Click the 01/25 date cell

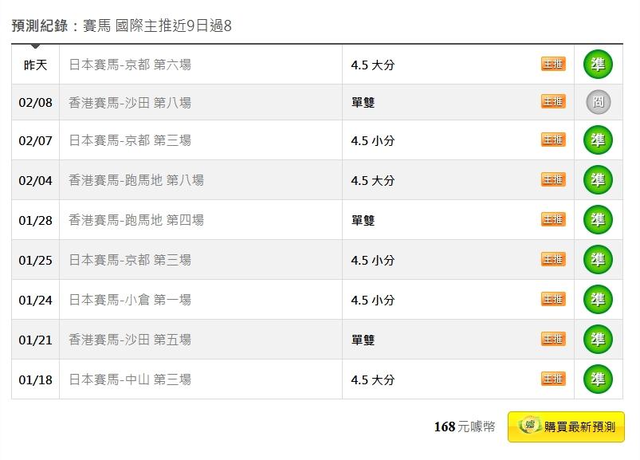pyautogui.click(x=35, y=260)
